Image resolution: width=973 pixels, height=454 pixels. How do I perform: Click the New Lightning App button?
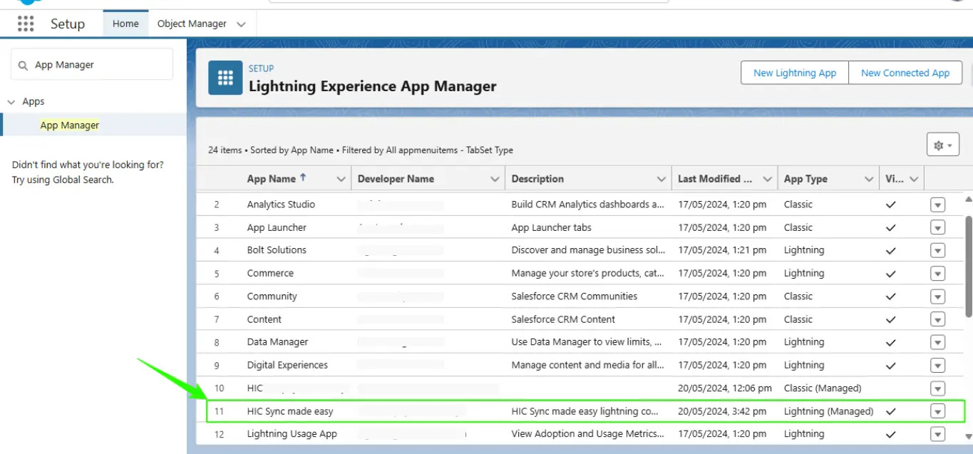pos(795,73)
